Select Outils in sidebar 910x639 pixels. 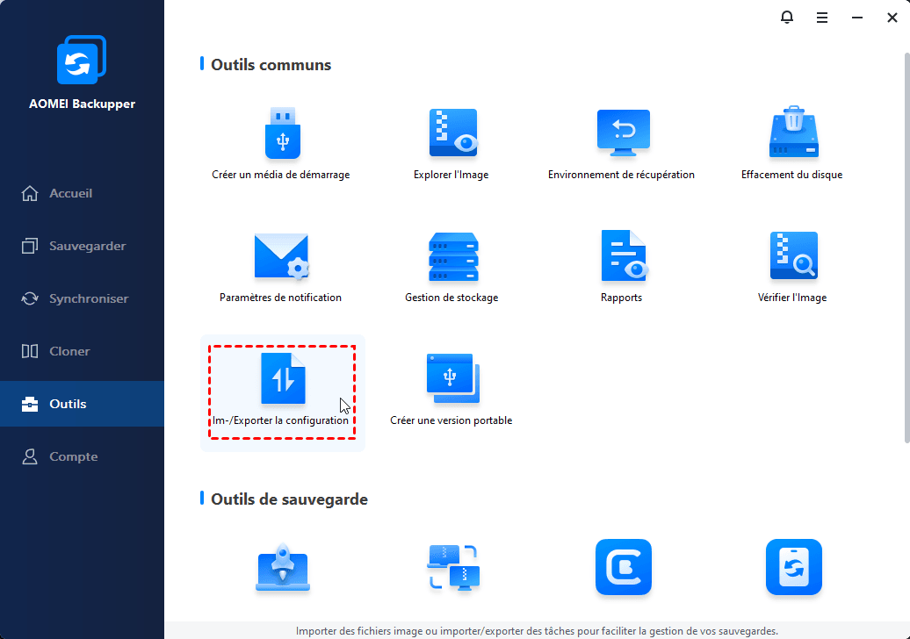[82, 404]
